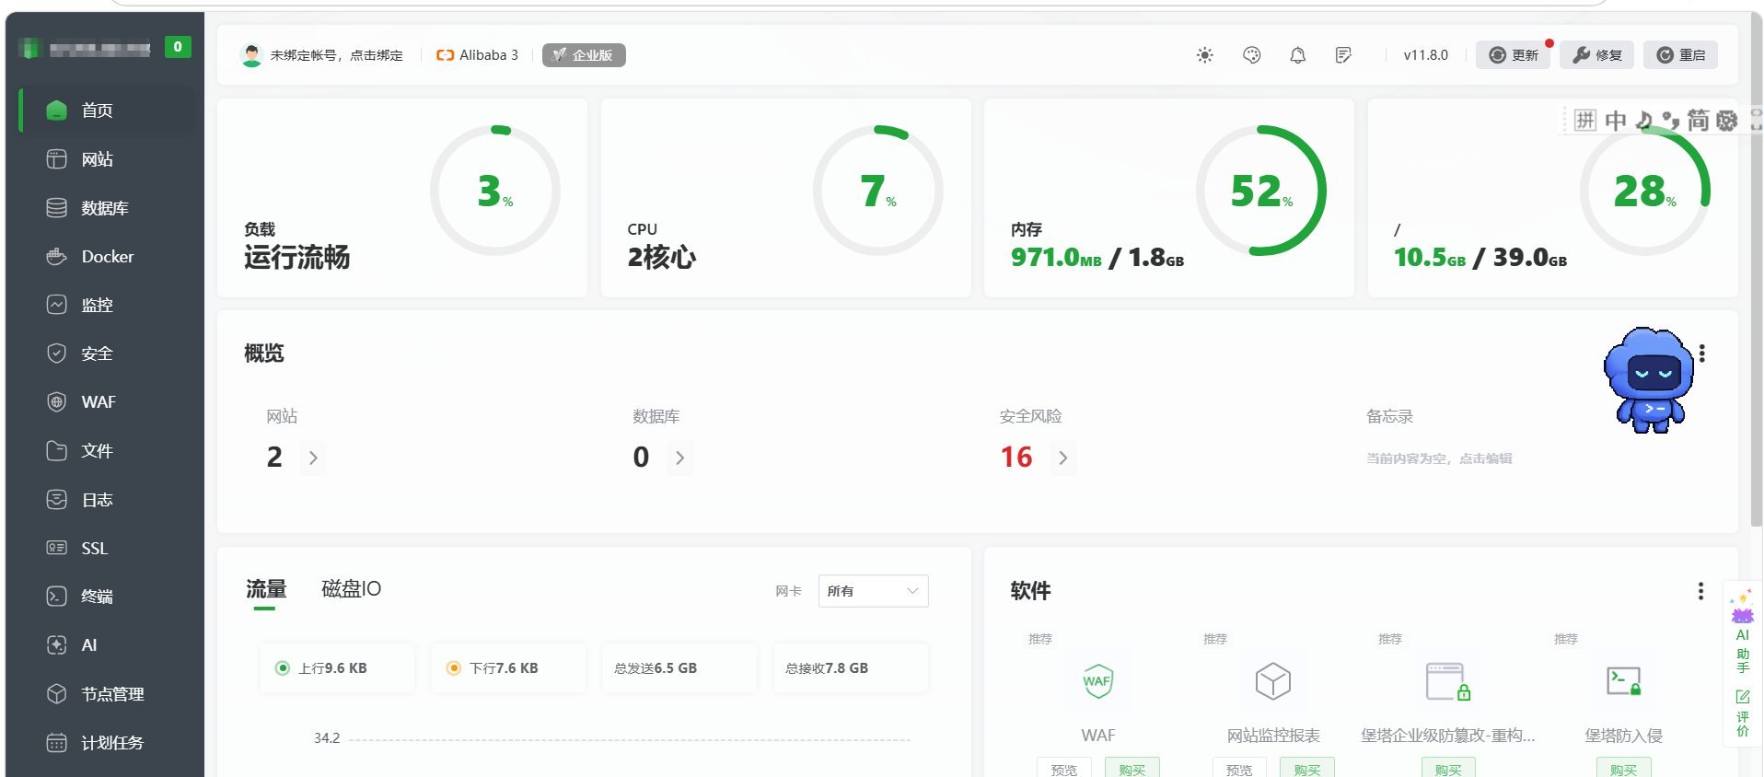Expand the 数据库 count arrow

pyautogui.click(x=679, y=458)
